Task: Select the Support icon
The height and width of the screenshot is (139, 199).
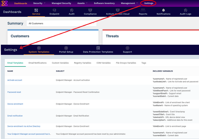Action: 127,48
